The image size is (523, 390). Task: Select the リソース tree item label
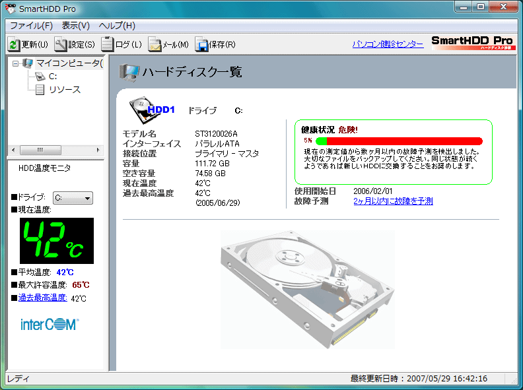pos(65,90)
